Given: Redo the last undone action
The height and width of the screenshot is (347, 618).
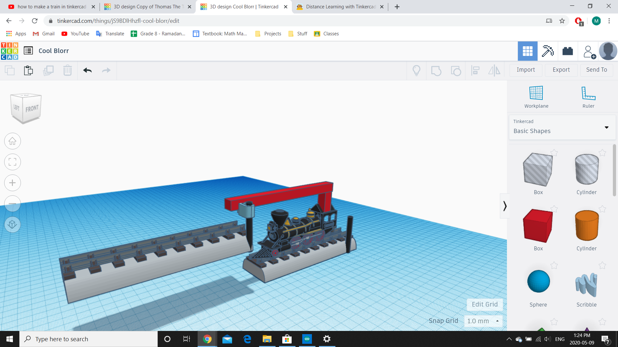Looking at the screenshot, I should tap(106, 70).
